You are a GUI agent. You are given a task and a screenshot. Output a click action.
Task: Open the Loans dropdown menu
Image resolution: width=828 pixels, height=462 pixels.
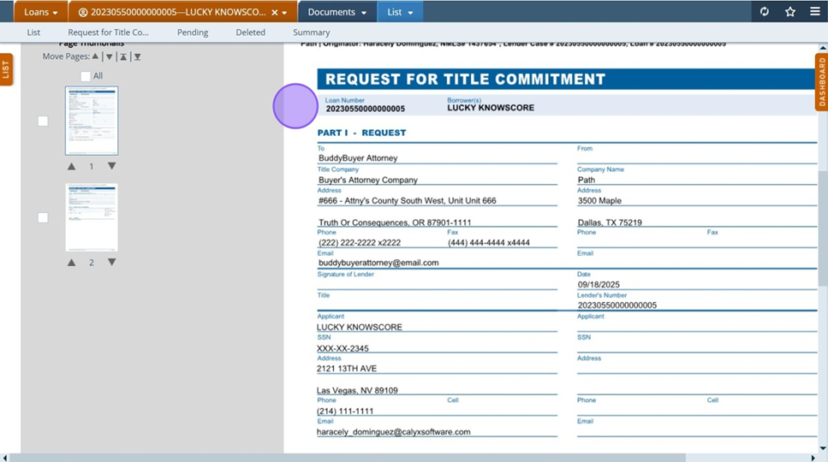coord(41,12)
